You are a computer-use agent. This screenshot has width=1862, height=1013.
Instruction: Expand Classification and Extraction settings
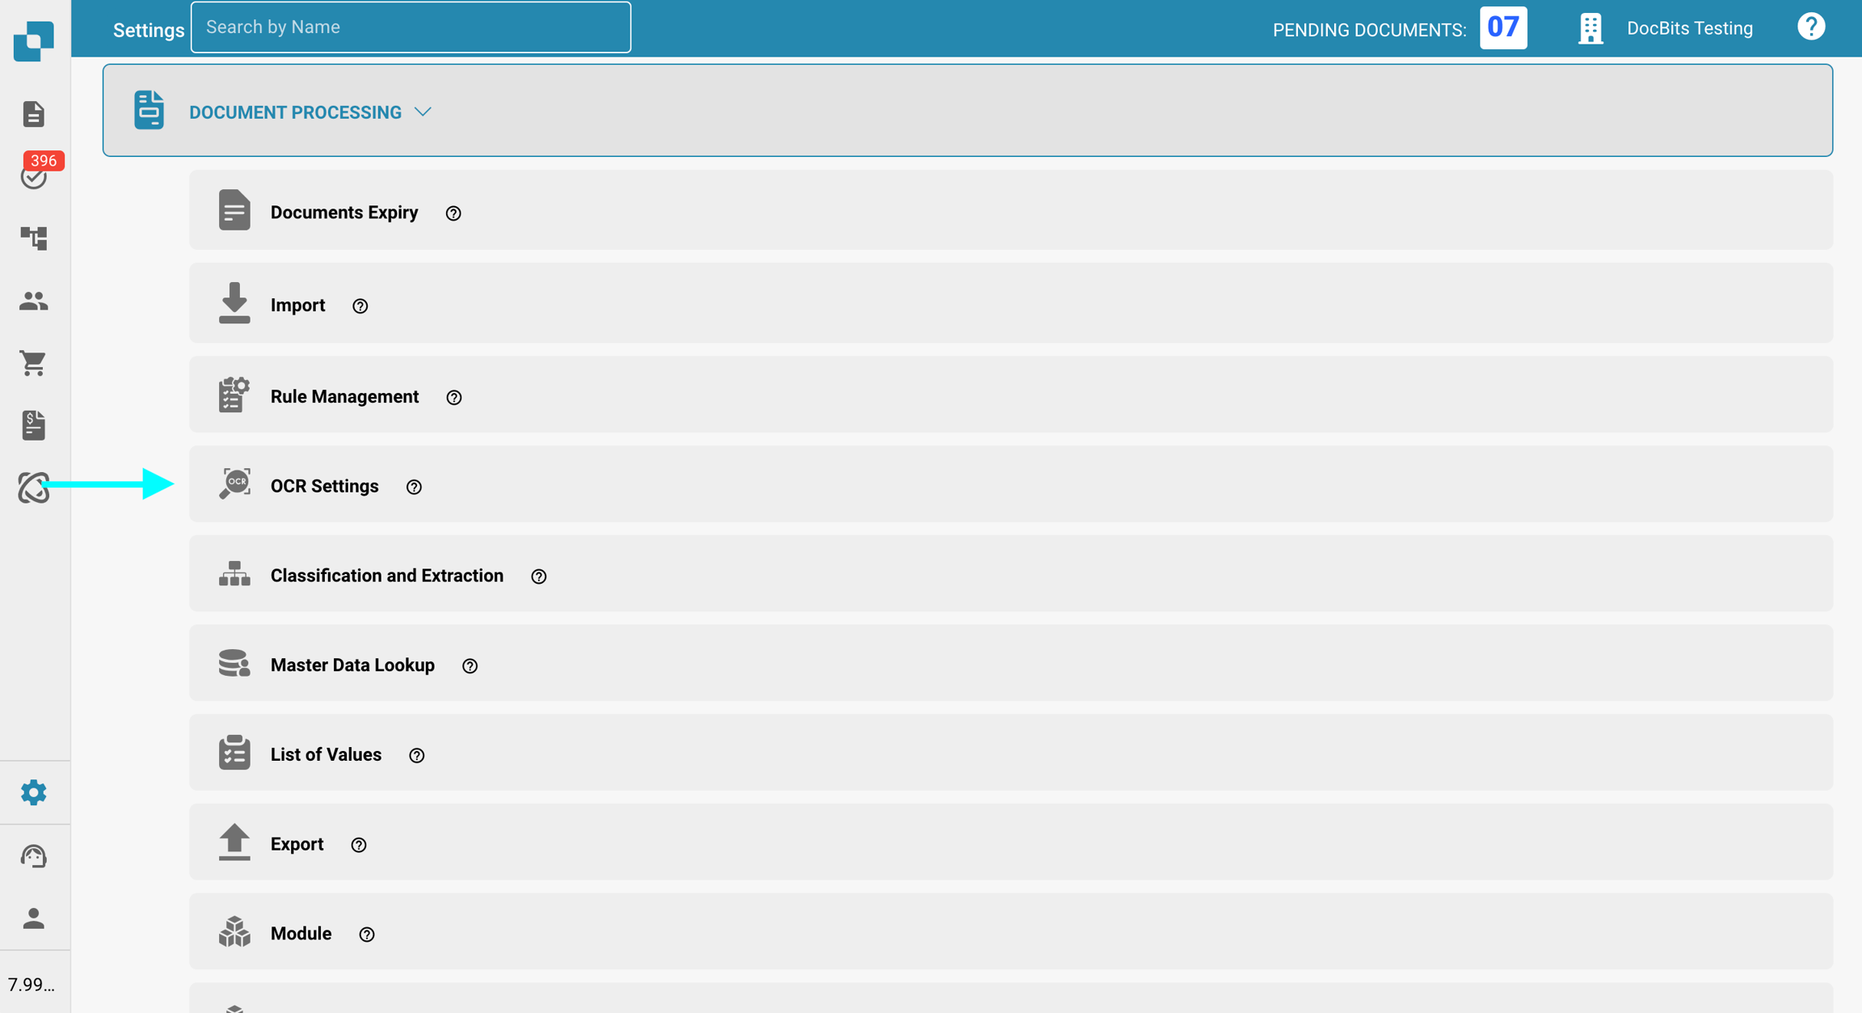(386, 576)
